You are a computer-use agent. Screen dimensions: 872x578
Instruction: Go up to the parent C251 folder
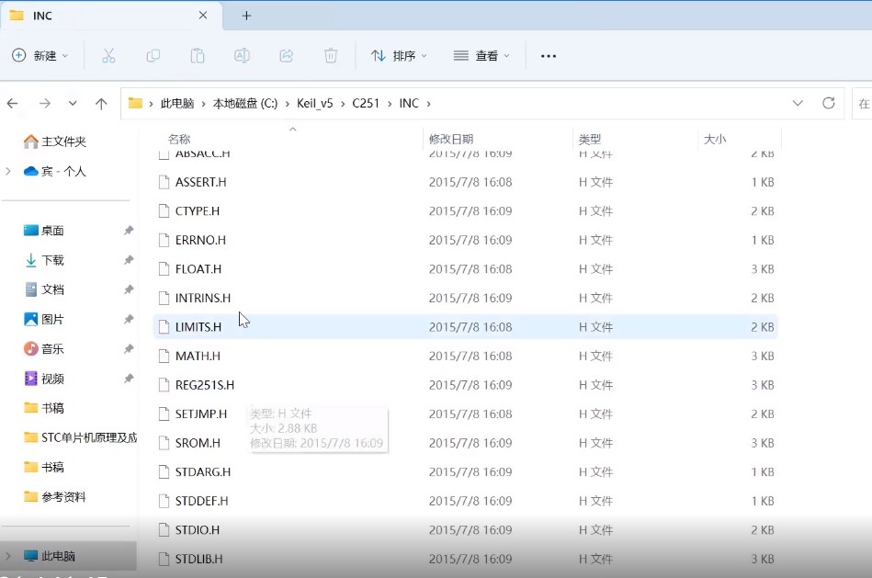[x=101, y=103]
